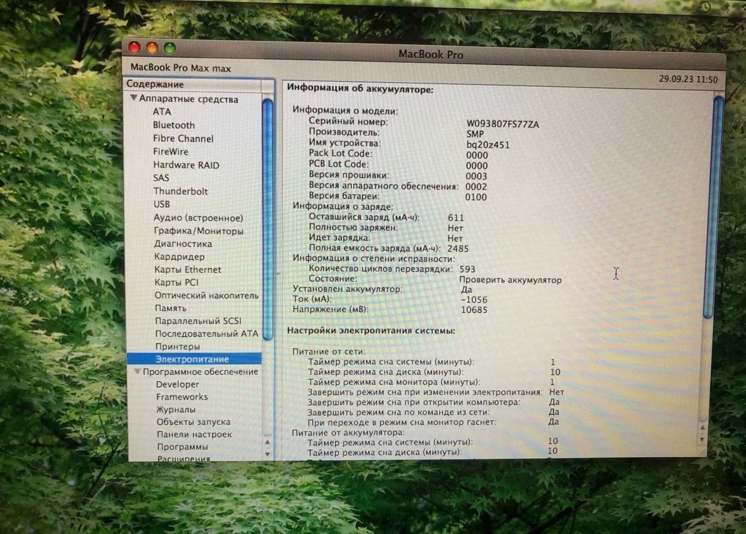Click the sidebar vertical scrollbar thumb
746x534 pixels.
tap(268, 219)
